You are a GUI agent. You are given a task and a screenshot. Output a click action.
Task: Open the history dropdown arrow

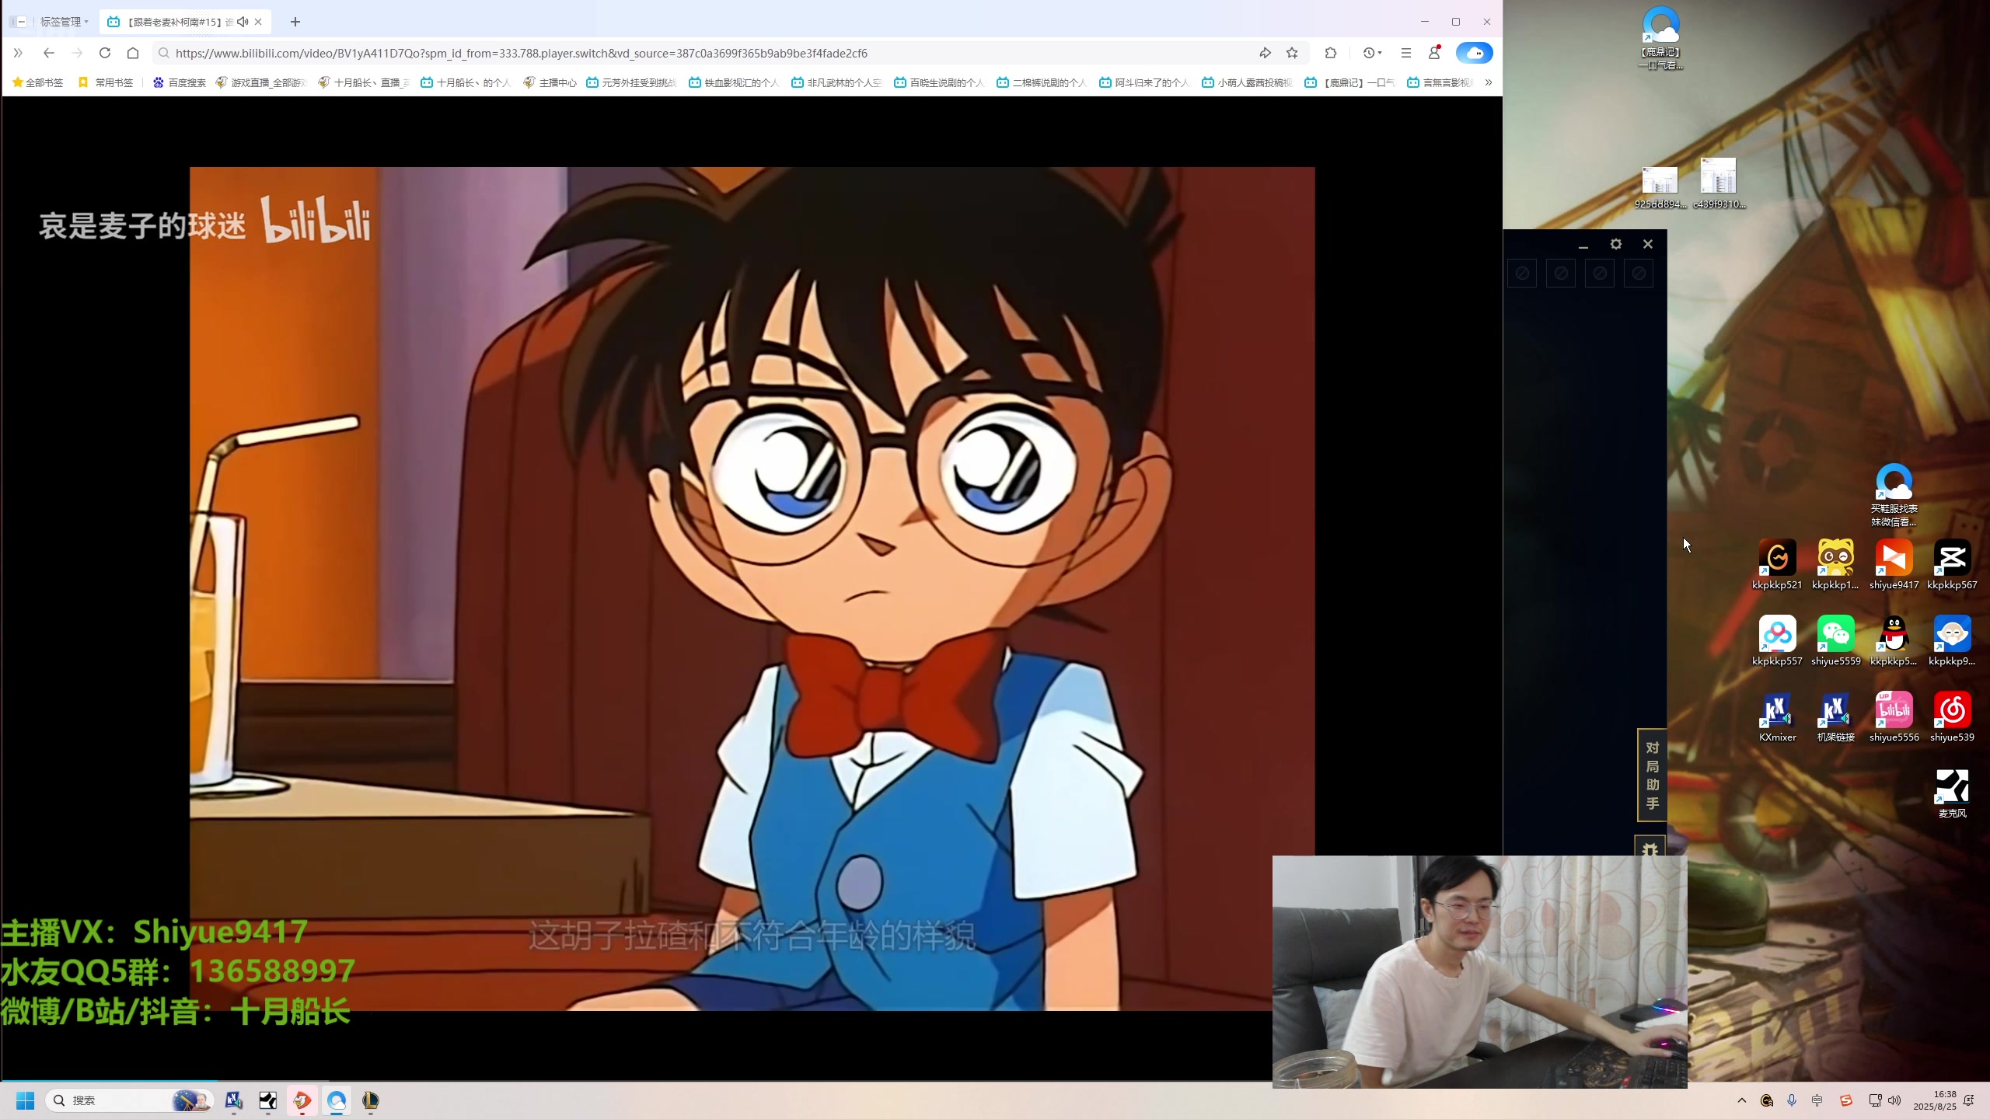point(1380,53)
